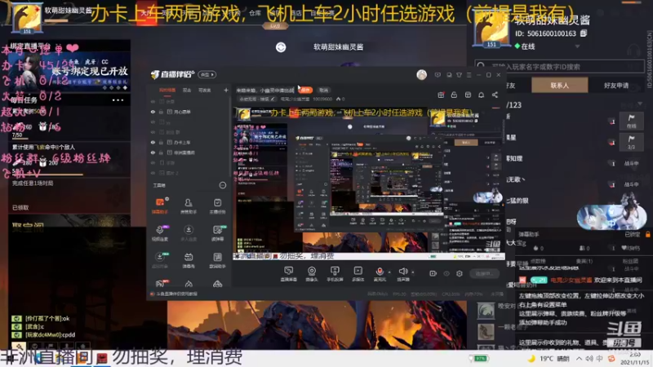Open the TV-shaped danmu tool in toolbox

pyautogui.click(x=189, y=259)
